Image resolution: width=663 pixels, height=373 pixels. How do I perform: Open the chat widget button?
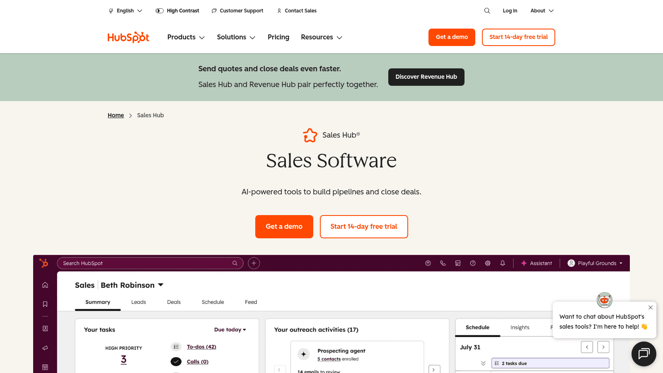coord(644,354)
